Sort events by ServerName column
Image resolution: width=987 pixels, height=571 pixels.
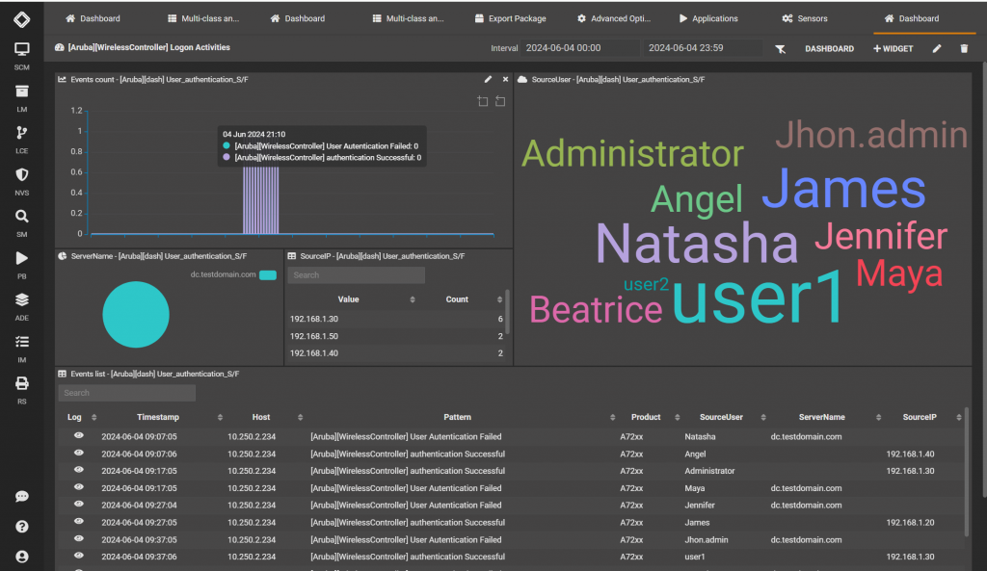878,418
